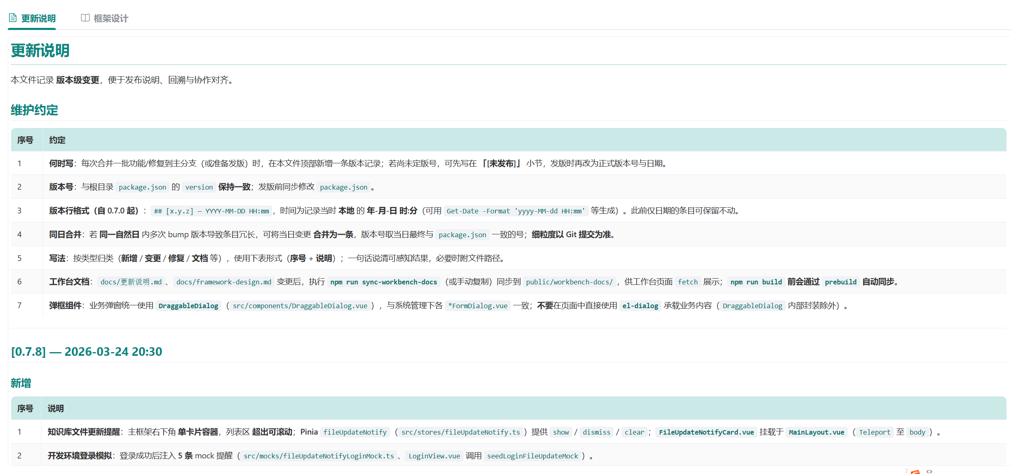Click the book icon beside 框架设计
The image size is (1011, 474).
85,18
